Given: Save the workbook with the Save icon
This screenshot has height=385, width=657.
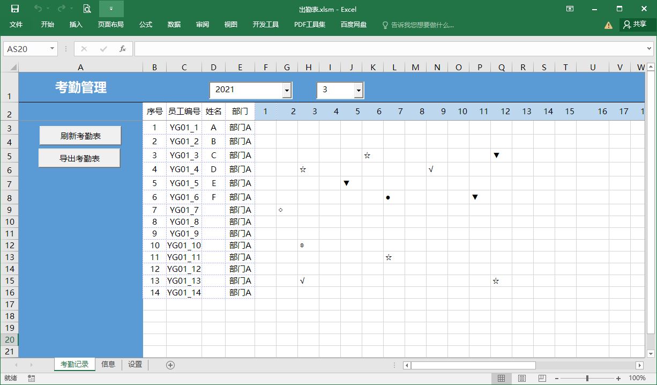Looking at the screenshot, I should [14, 9].
